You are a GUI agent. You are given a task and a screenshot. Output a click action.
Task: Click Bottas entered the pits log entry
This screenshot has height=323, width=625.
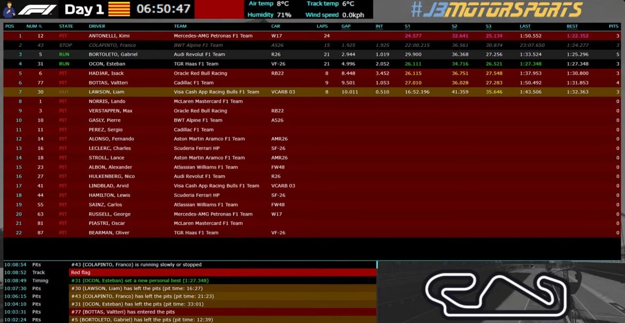[x=123, y=312]
